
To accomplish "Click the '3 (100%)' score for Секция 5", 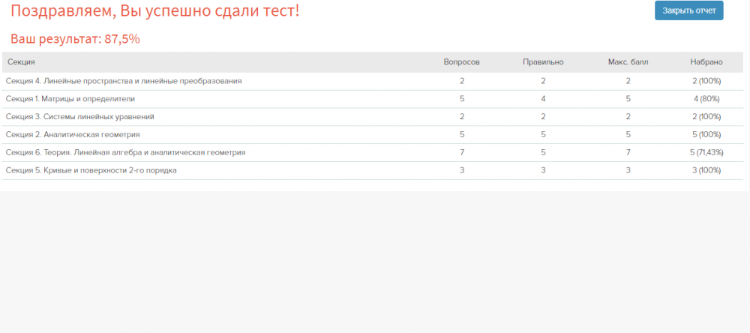I will [706, 170].
